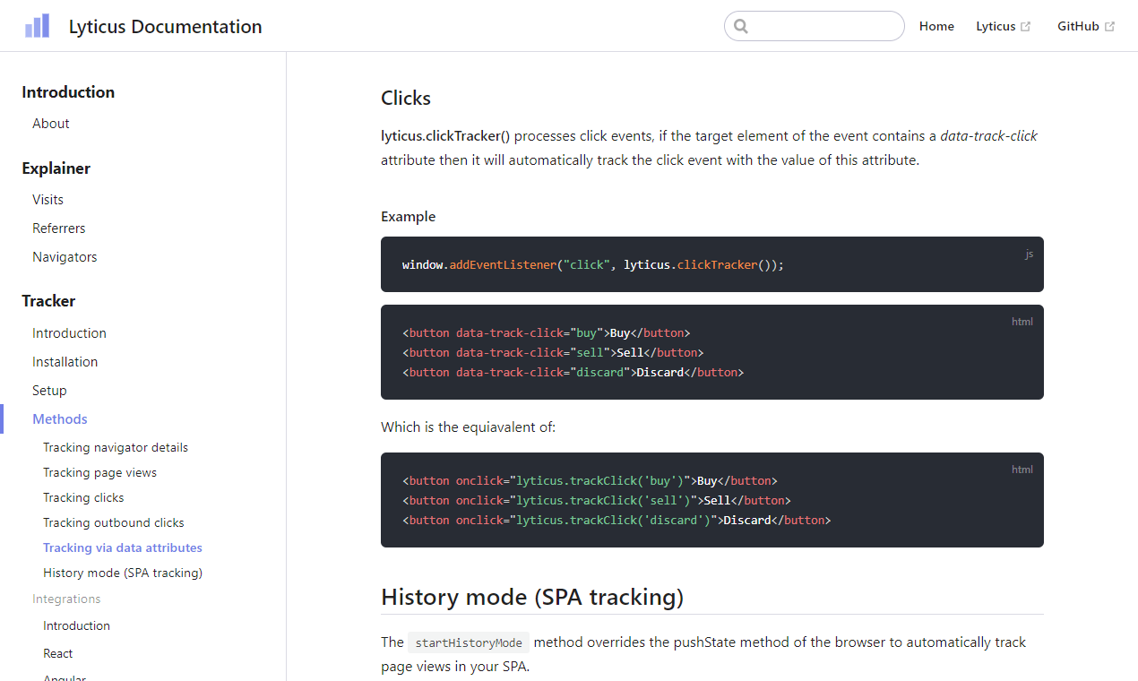Click the trackClick('sell') code line
Image resolution: width=1138 pixels, height=681 pixels.
[x=597, y=501]
